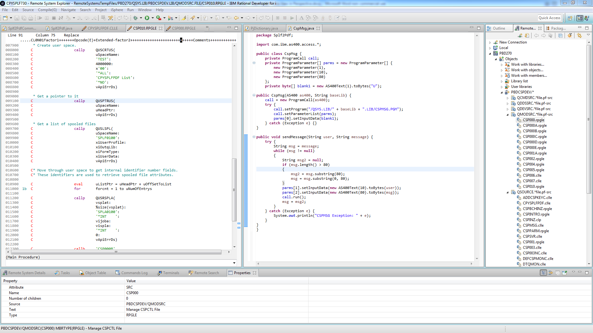Collapse the PBD270 connection node

tap(490, 53)
